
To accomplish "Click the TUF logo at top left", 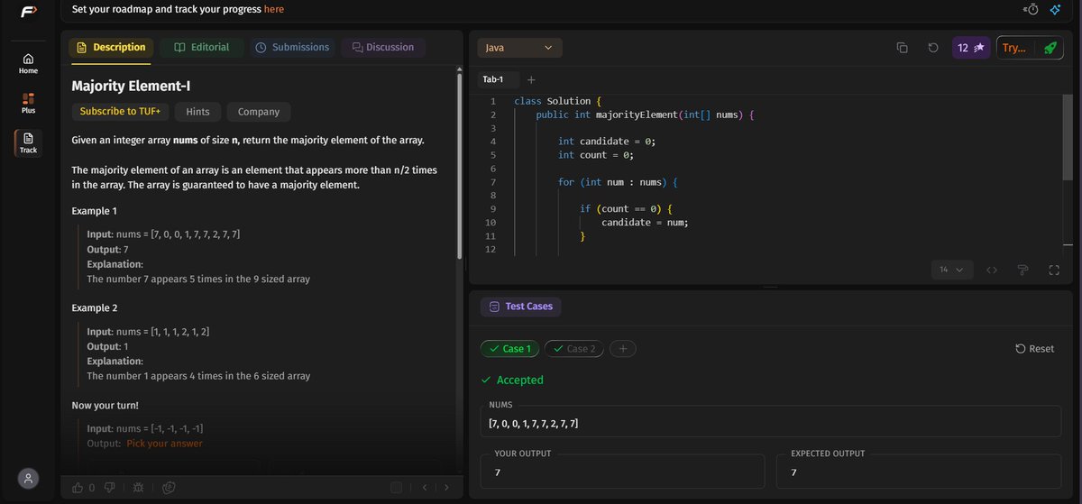I will pyautogui.click(x=28, y=11).
